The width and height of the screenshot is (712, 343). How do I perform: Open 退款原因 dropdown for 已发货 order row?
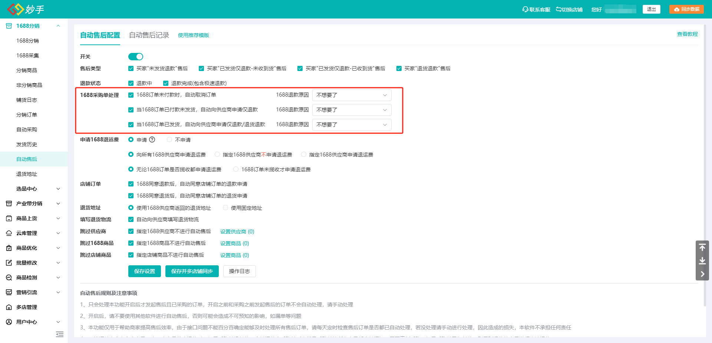coord(352,125)
